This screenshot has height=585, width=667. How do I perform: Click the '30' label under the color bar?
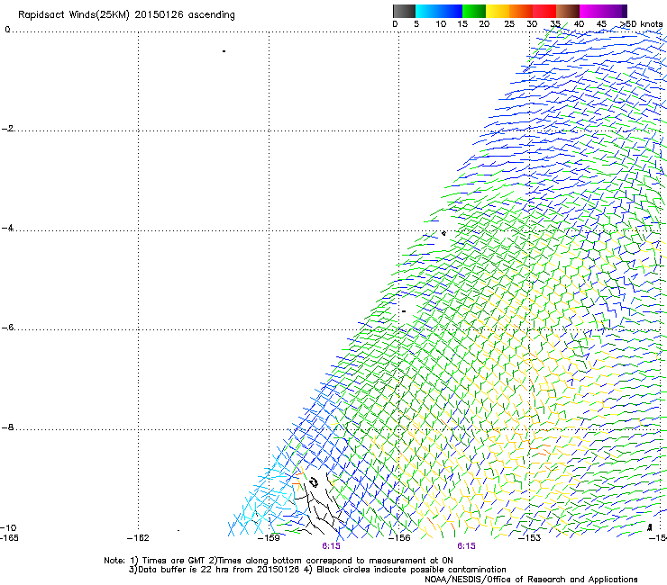click(532, 24)
